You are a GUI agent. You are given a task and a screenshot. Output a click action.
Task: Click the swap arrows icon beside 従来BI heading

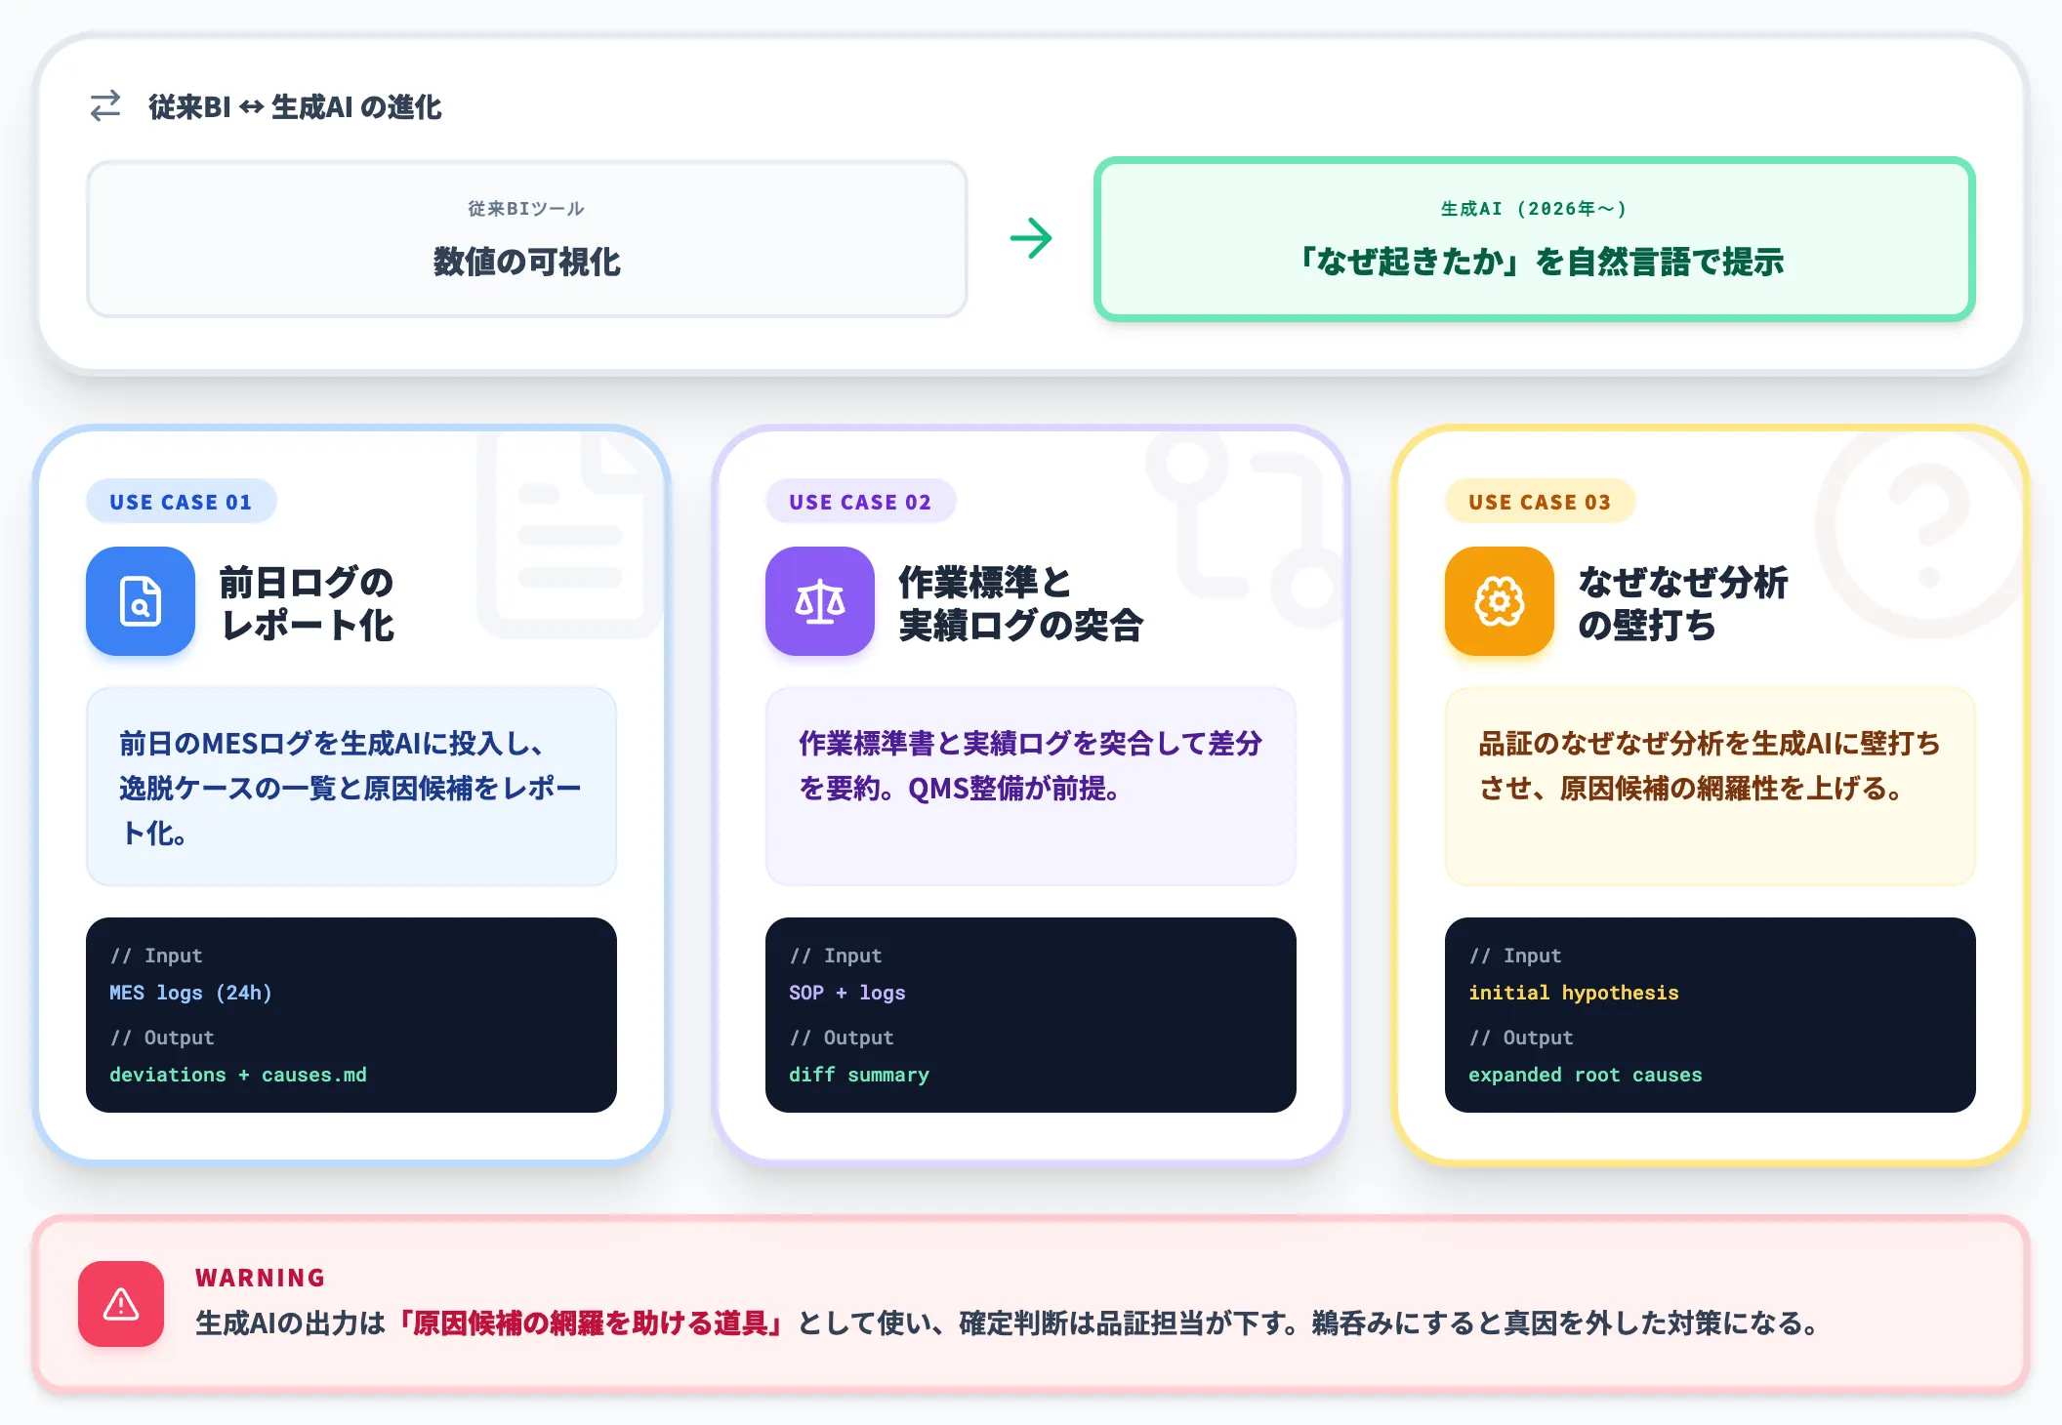pos(105,105)
